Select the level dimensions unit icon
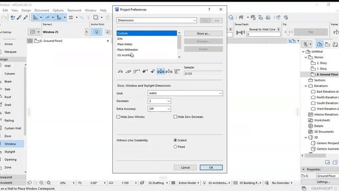The image size is (339, 191). pyautogui.click(x=145, y=71)
